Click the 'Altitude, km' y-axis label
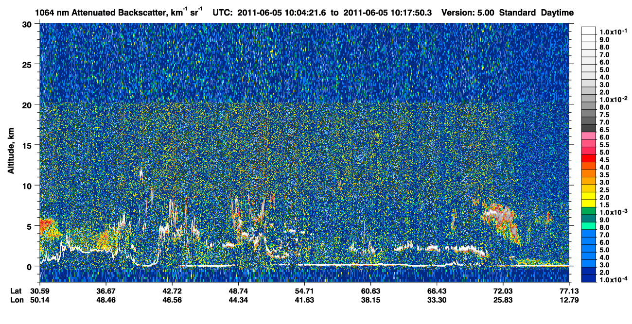 coord(10,152)
